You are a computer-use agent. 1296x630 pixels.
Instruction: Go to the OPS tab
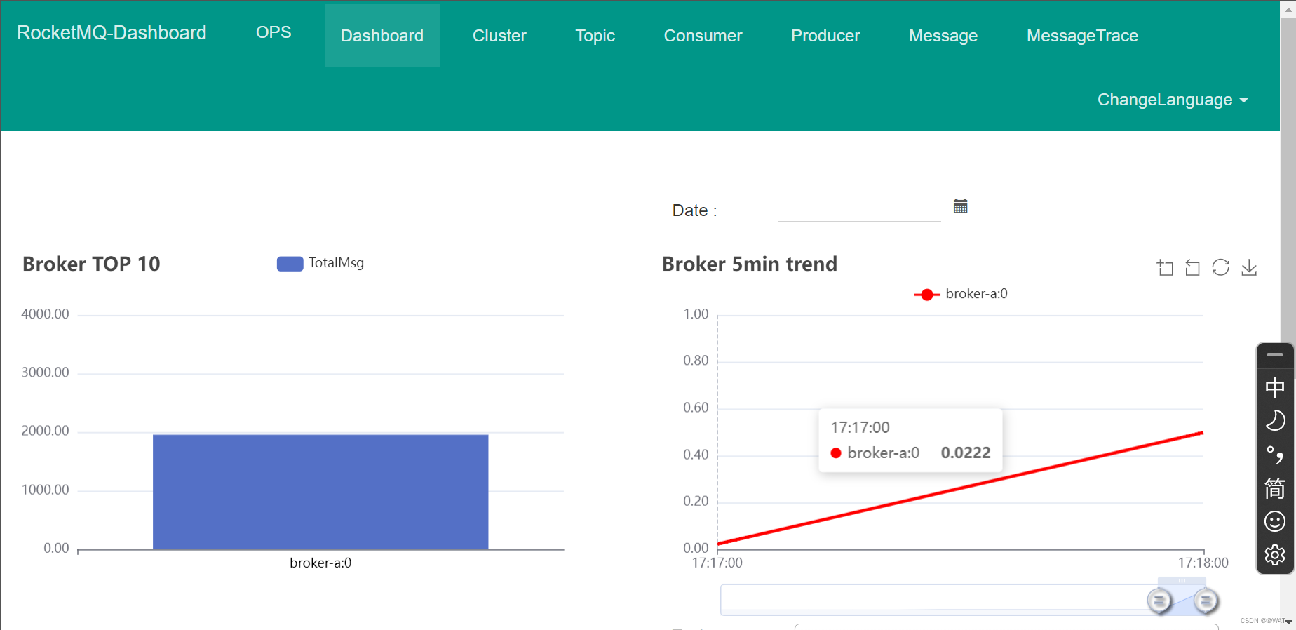click(274, 32)
